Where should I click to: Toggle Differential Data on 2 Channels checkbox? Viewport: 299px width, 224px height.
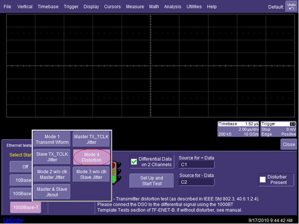tap(134, 162)
